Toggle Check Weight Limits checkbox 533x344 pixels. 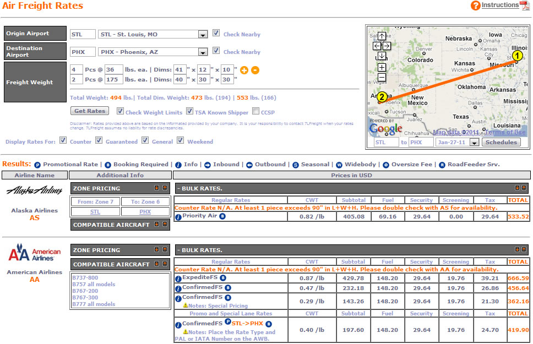tap(120, 111)
